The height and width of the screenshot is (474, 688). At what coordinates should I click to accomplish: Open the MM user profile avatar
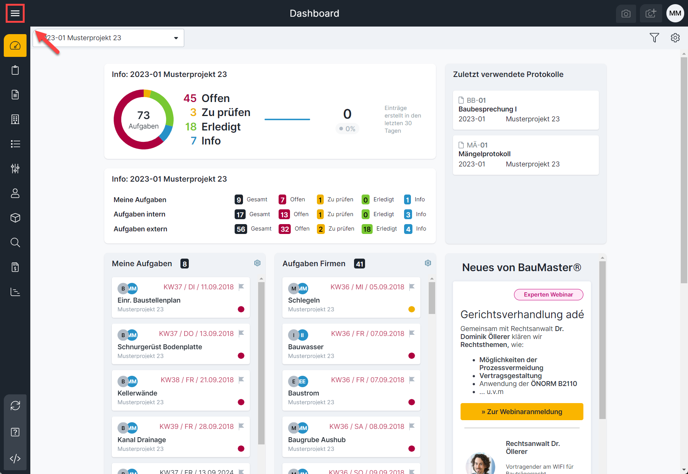[x=675, y=13]
